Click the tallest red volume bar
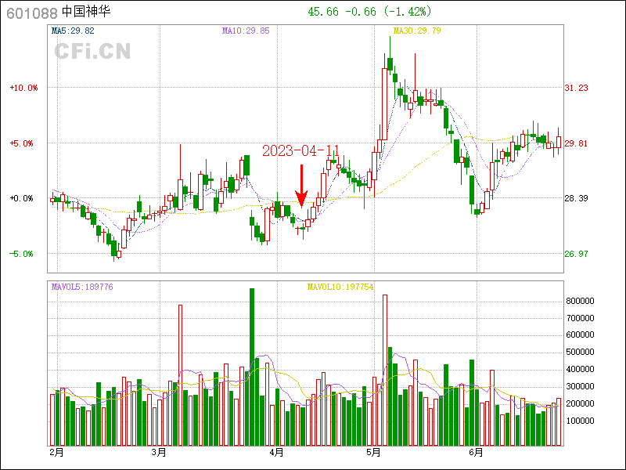Image resolution: width=626 pixels, height=470 pixels. [385, 370]
